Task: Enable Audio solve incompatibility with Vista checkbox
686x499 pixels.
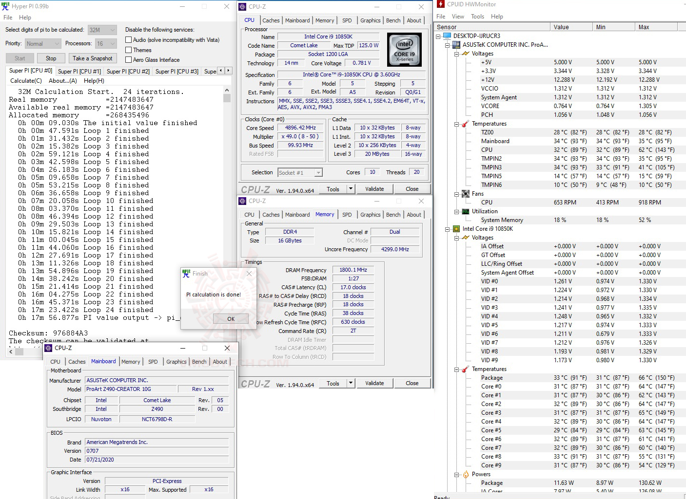Action: pos(129,40)
